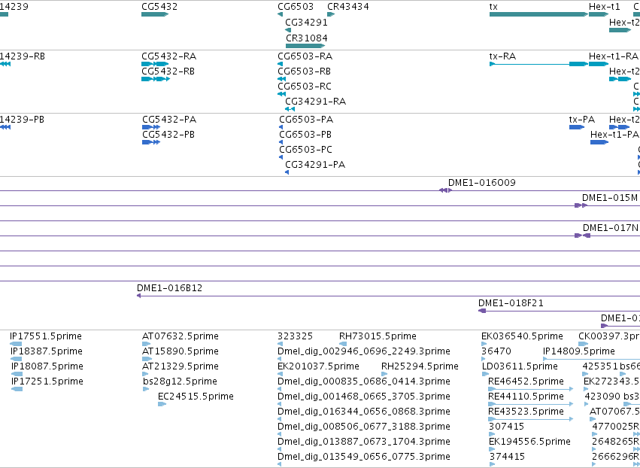Click the CG6503-PB protein label

[x=305, y=135]
